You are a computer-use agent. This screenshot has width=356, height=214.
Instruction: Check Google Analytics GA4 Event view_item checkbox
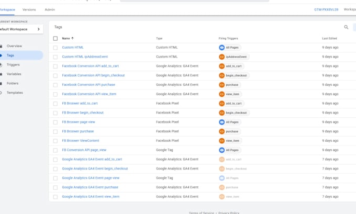(x=55, y=197)
